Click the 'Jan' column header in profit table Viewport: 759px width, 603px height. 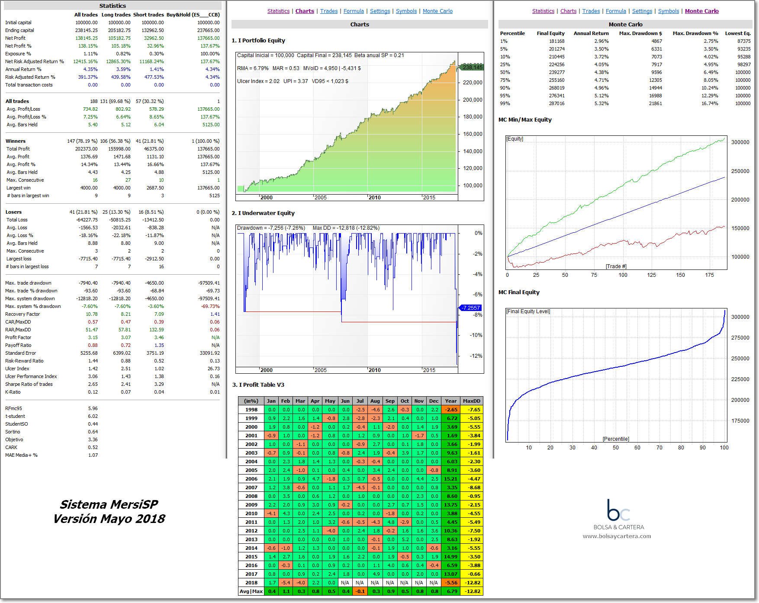[x=271, y=401]
